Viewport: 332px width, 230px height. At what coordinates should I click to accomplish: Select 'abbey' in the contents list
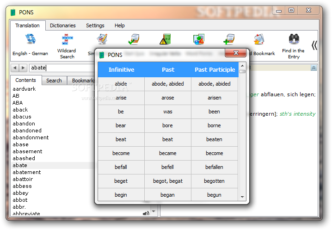click(20, 193)
